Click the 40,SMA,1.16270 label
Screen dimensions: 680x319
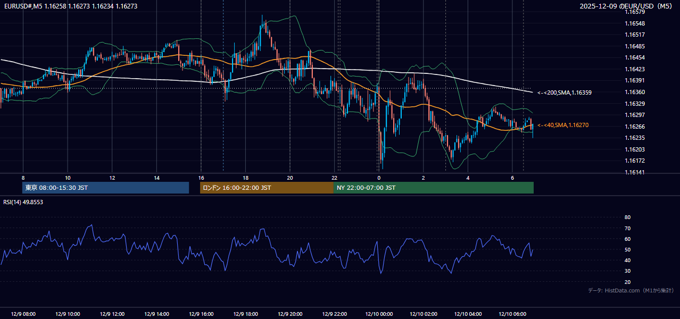[x=563, y=125]
